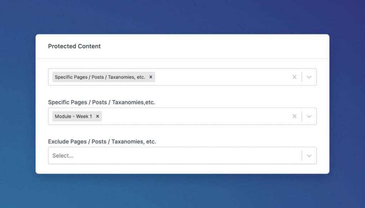The height and width of the screenshot is (208, 365).
Task: Click the "Specific Pages / Posts / Taxonomies, etc." chip text
Action: 100,77
